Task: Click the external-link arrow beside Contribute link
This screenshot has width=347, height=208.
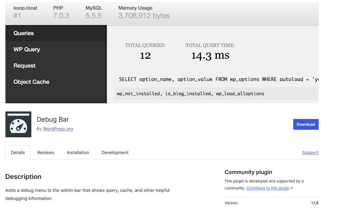Action: pyautogui.click(x=292, y=188)
